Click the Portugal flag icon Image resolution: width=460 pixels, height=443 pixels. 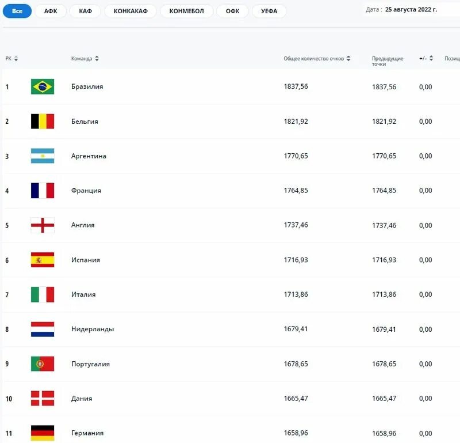[43, 364]
